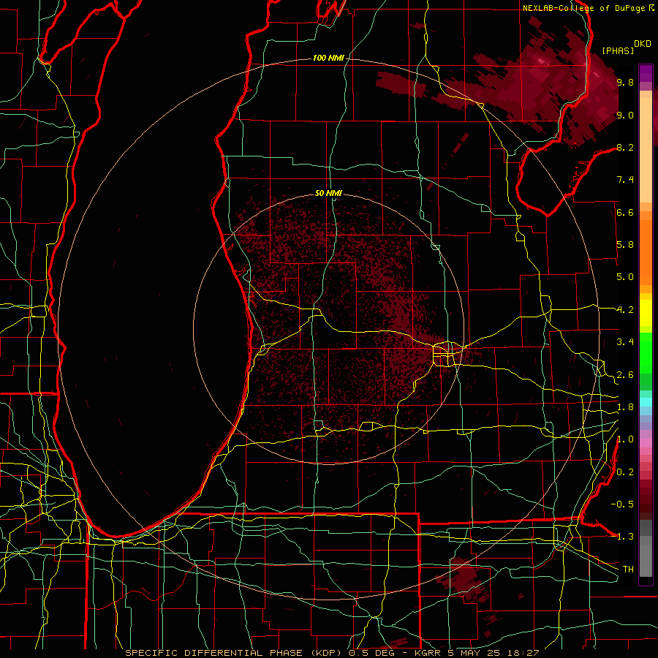Pick the pale orange color bar segment
The image size is (658, 658).
click(x=646, y=151)
